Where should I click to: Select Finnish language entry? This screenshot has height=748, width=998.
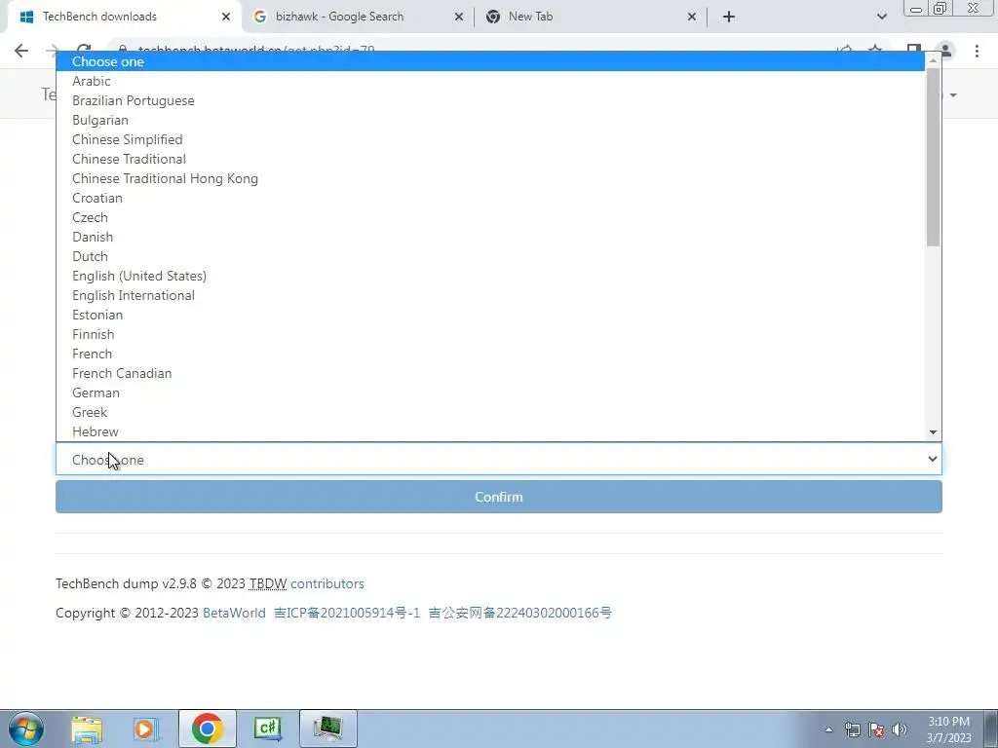click(x=490, y=335)
